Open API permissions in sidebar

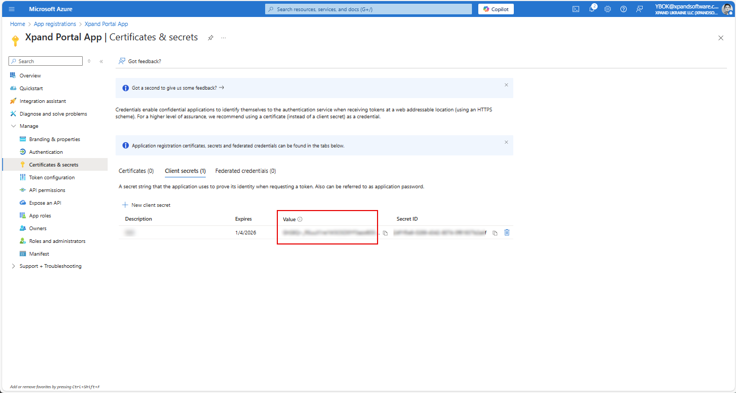pos(47,190)
